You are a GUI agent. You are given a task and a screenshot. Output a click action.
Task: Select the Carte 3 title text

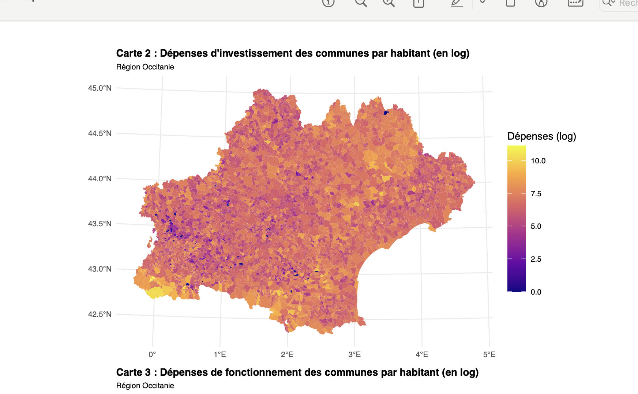pyautogui.click(x=297, y=372)
